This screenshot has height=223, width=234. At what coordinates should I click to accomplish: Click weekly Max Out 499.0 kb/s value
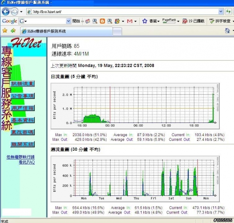pos(88,212)
